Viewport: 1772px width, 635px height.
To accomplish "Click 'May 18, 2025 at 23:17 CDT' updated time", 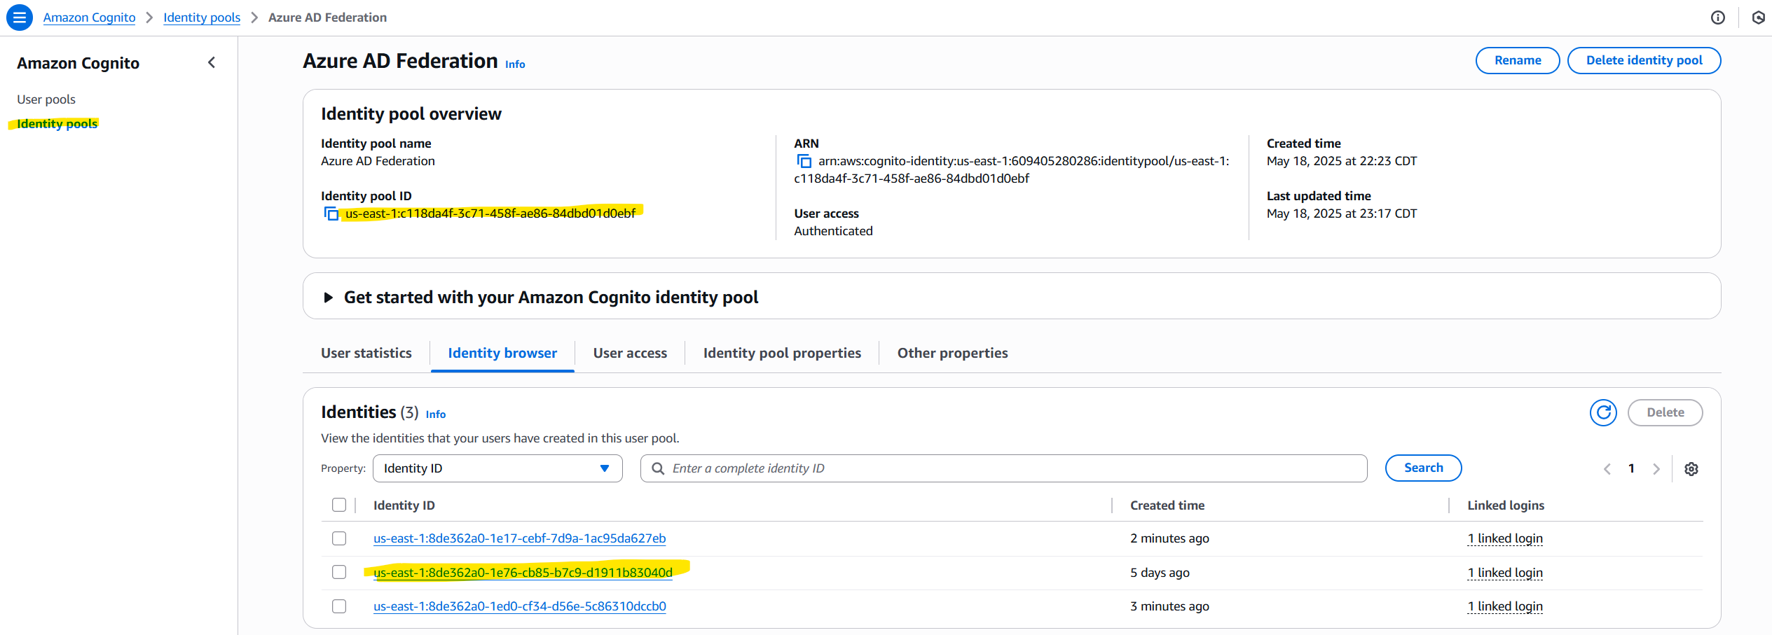I will coord(1342,214).
